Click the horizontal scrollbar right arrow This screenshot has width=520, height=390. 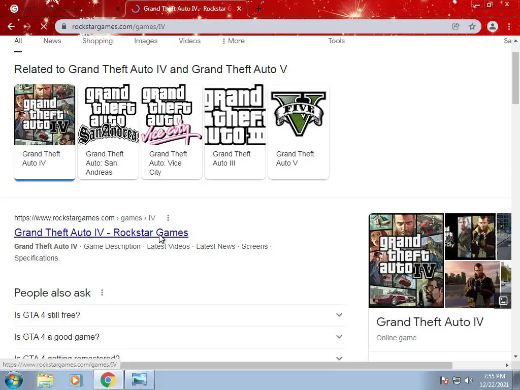tap(507, 365)
